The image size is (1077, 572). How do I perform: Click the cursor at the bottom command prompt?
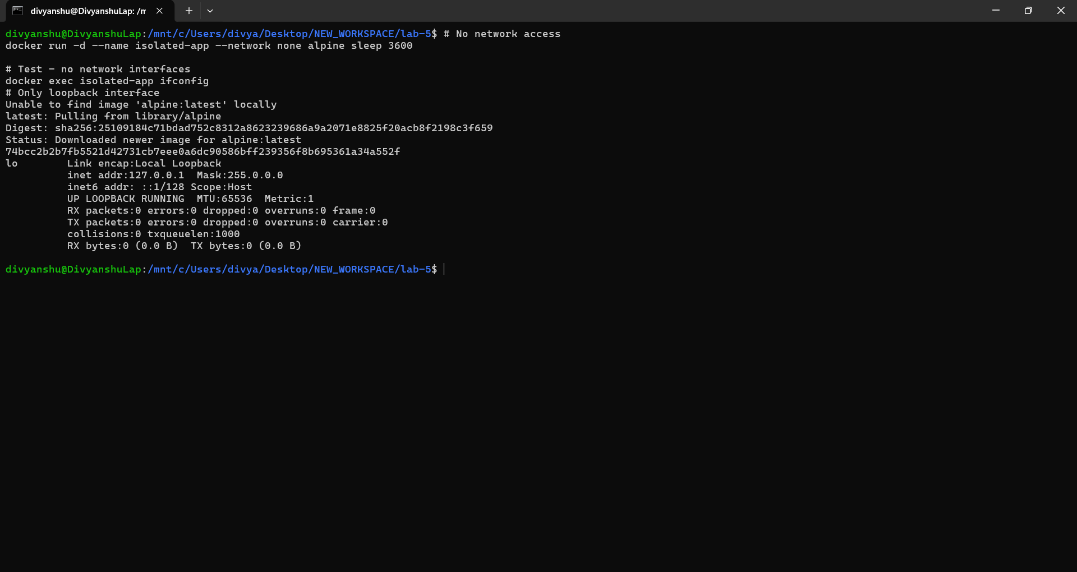coord(444,270)
